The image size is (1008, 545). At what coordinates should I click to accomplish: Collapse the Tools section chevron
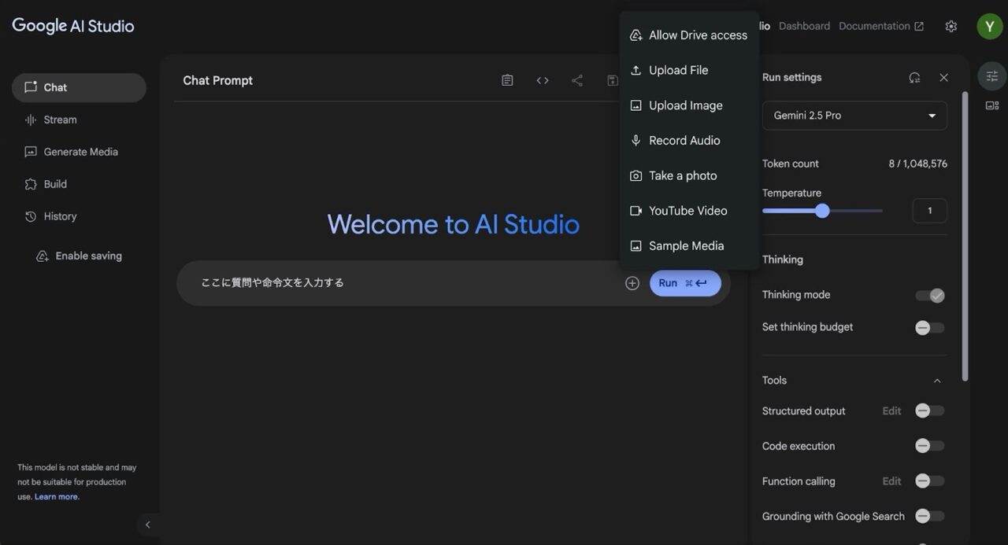(937, 381)
